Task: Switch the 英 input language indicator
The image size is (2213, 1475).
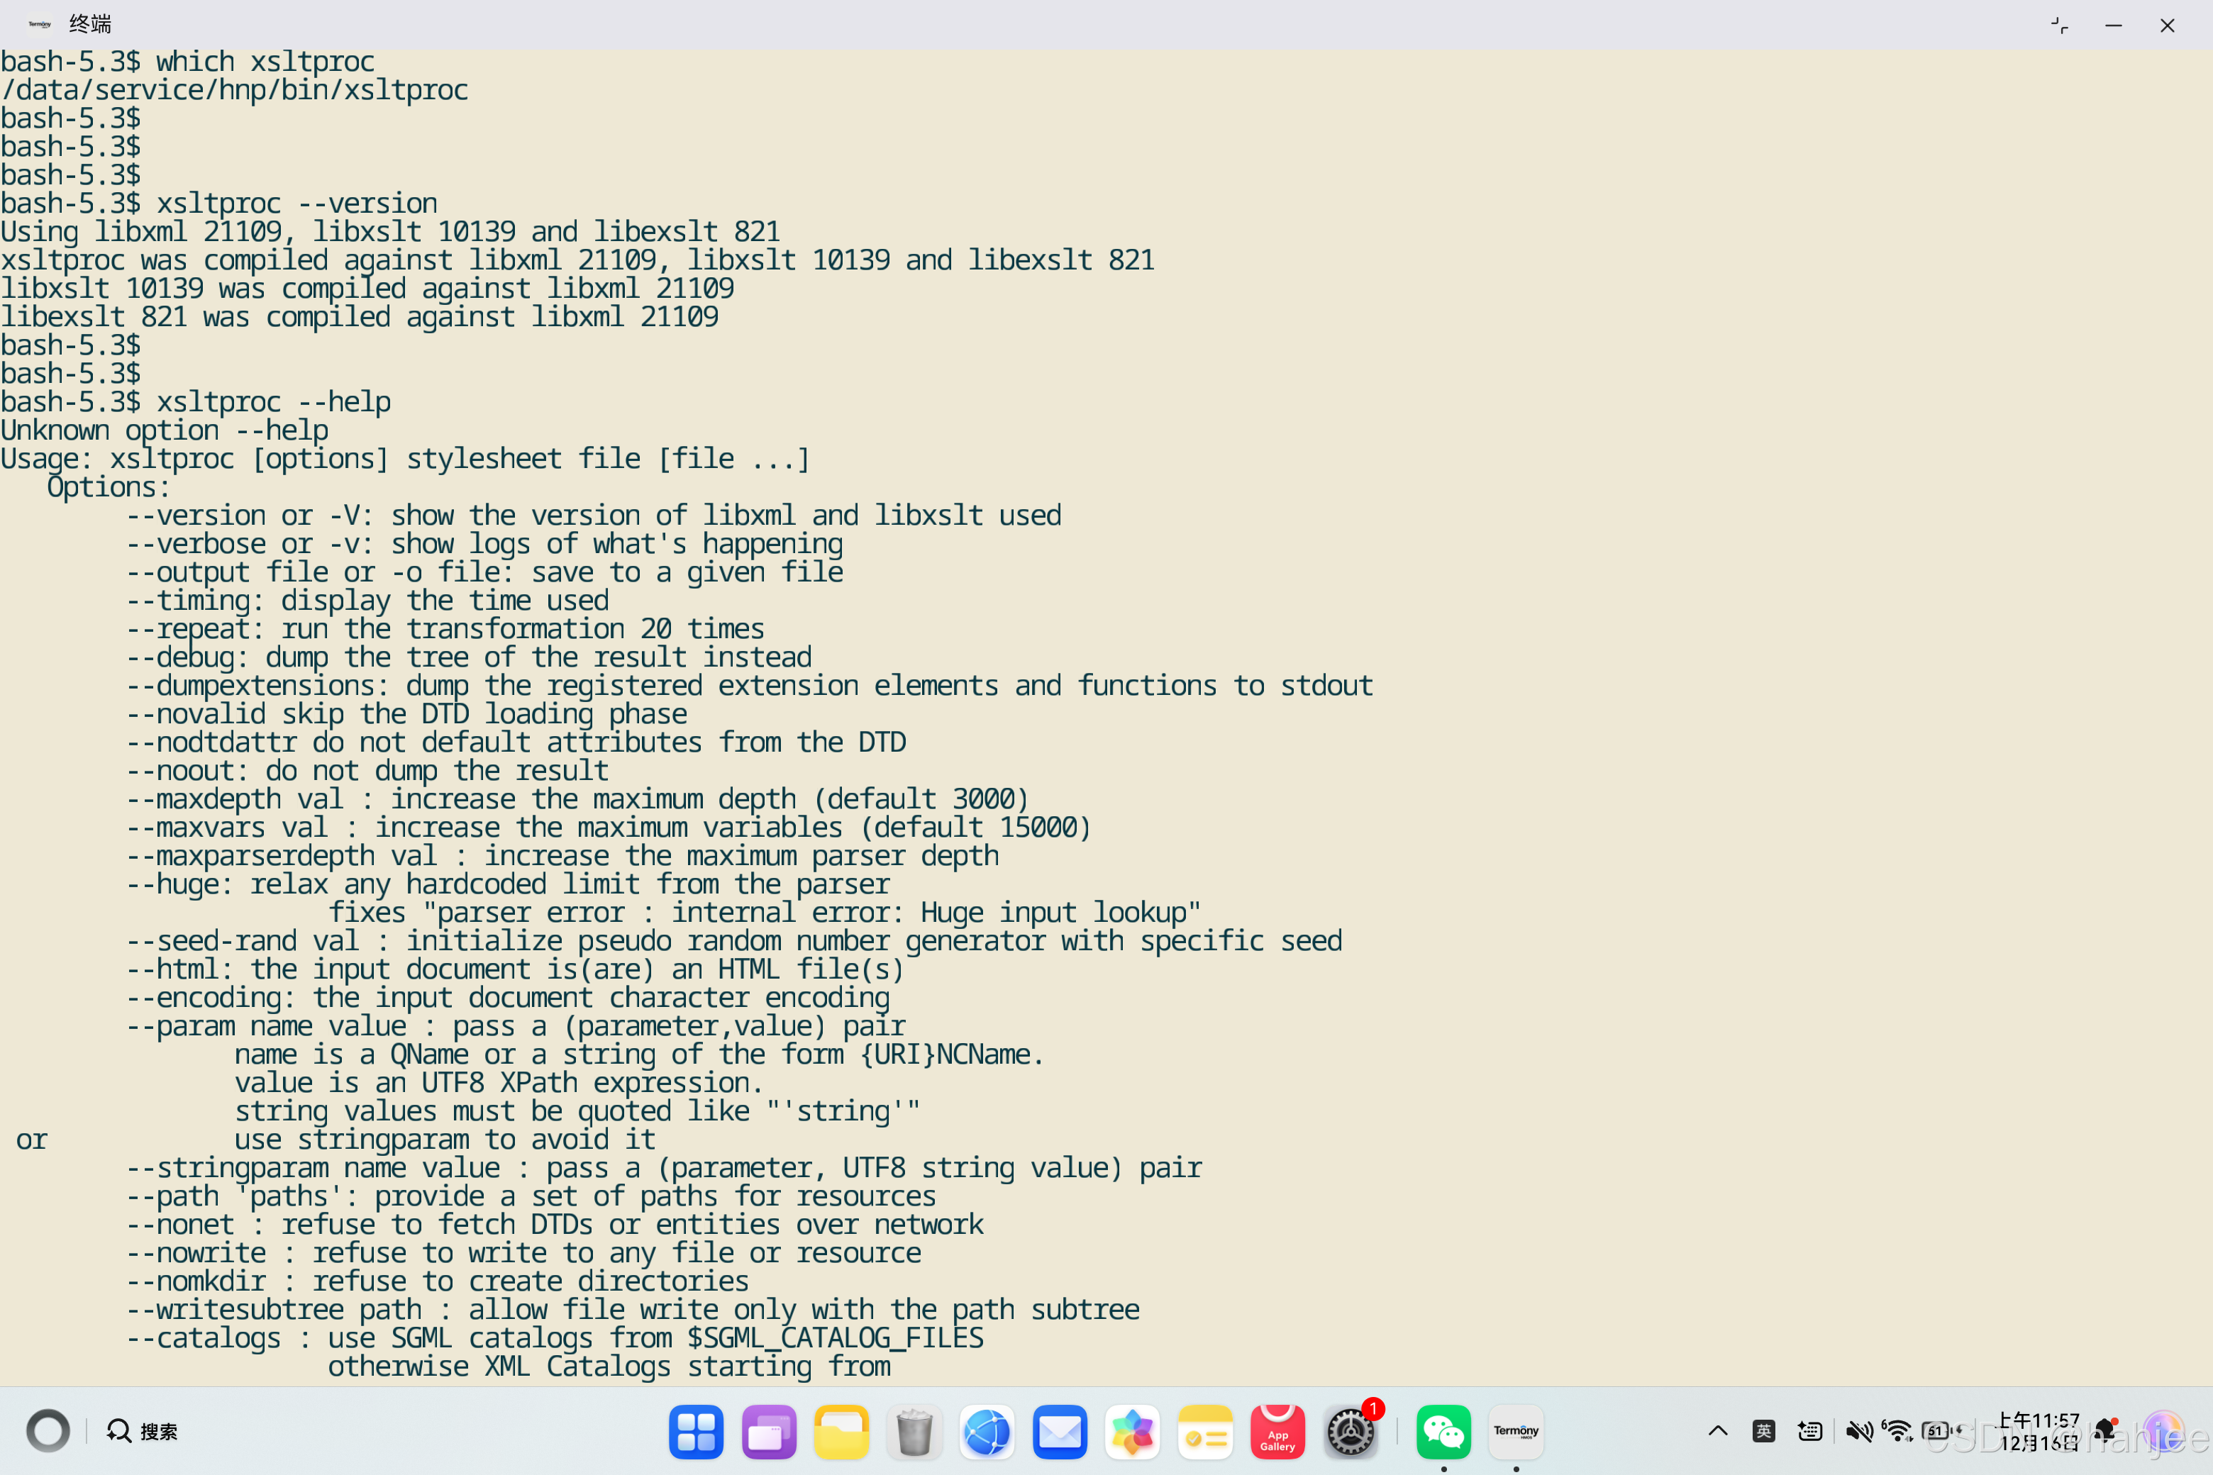Action: (x=1763, y=1431)
